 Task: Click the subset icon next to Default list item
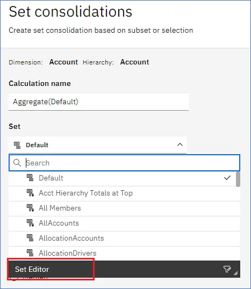point(30,178)
